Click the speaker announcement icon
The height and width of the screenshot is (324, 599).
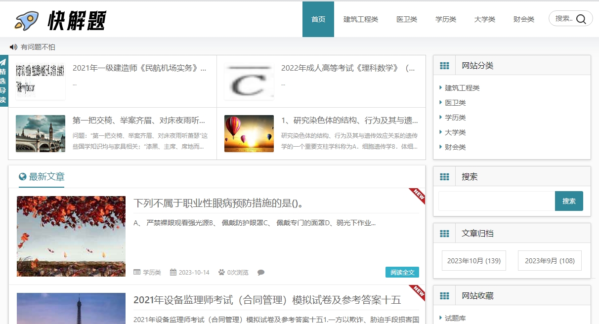[13, 47]
